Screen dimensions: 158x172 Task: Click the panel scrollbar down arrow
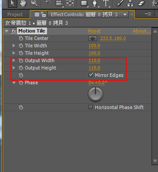click(155, 161)
